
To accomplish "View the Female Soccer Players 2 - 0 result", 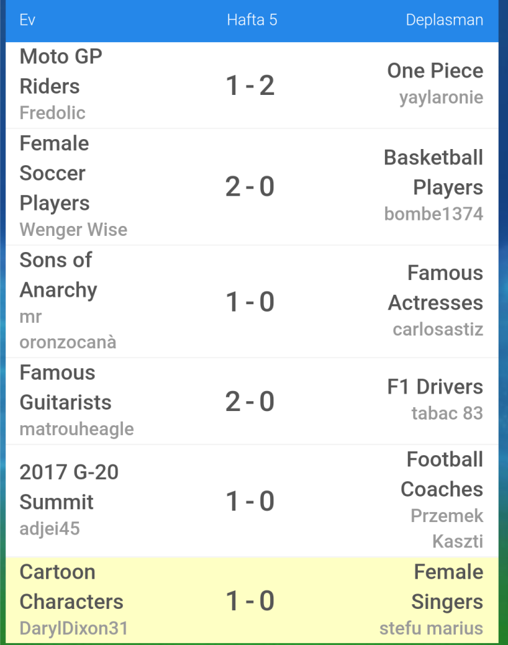I will coord(250,186).
